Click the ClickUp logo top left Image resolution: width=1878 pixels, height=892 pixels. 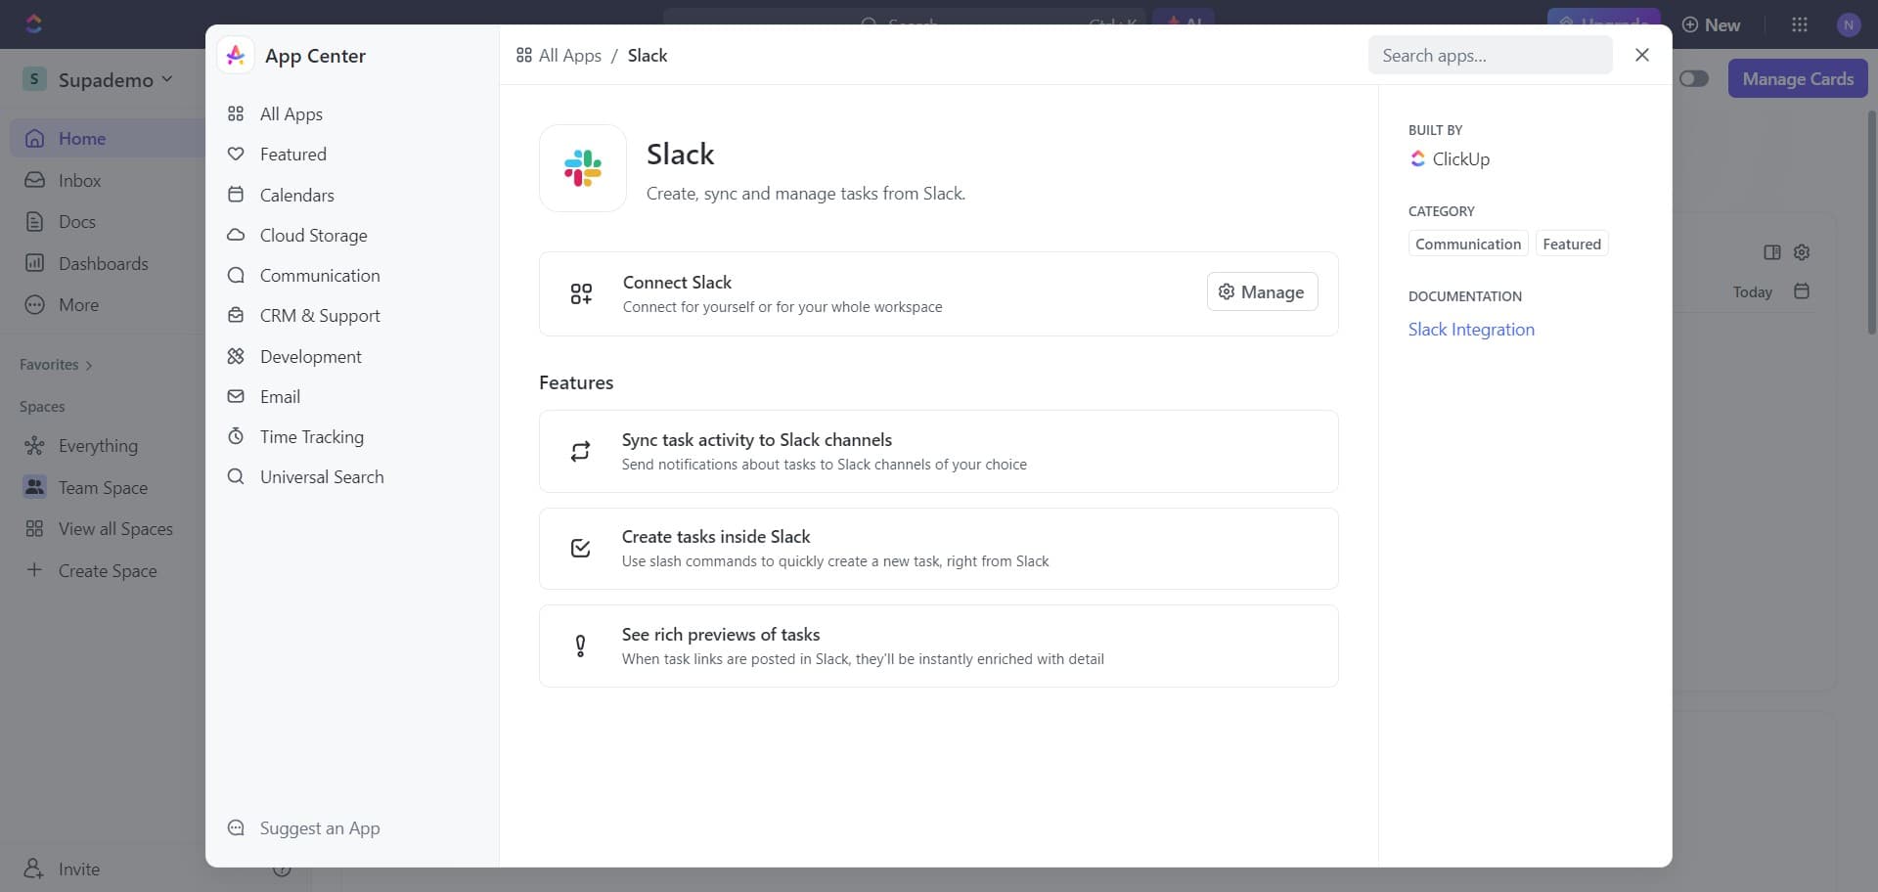tap(34, 23)
